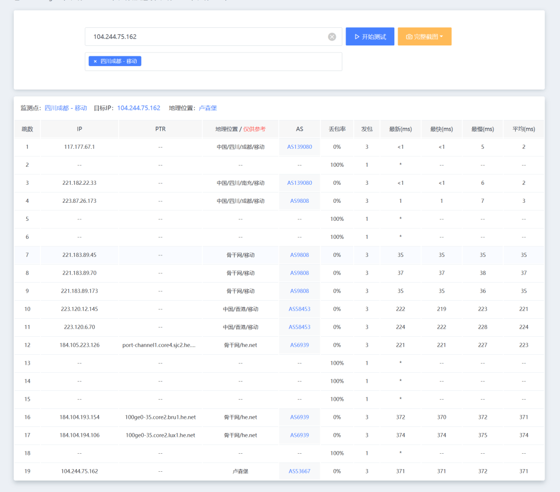Clear the IP address input field
The width and height of the screenshot is (560, 492).
(x=332, y=37)
